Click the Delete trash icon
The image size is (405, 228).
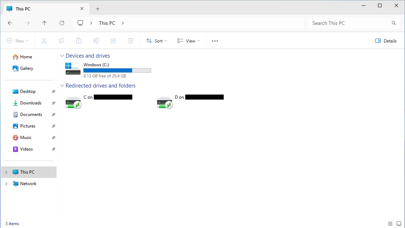pos(131,41)
